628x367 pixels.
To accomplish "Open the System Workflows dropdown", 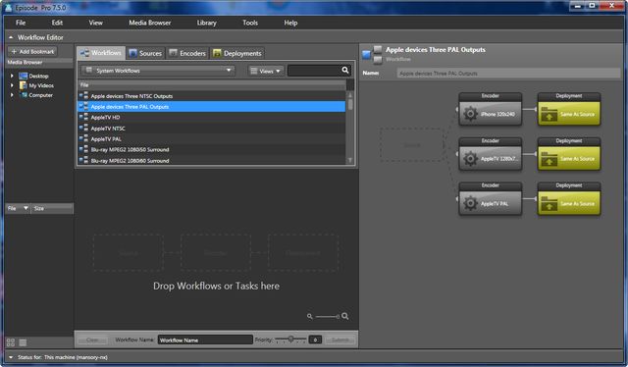I will coord(158,71).
